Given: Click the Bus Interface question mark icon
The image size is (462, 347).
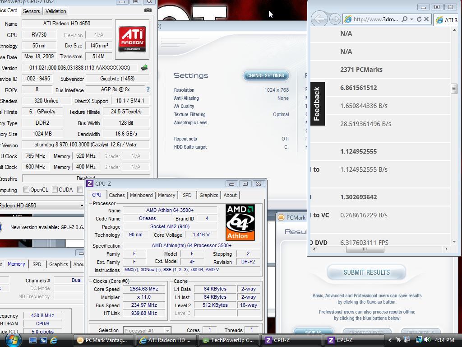Looking at the screenshot, I should click(x=148, y=89).
